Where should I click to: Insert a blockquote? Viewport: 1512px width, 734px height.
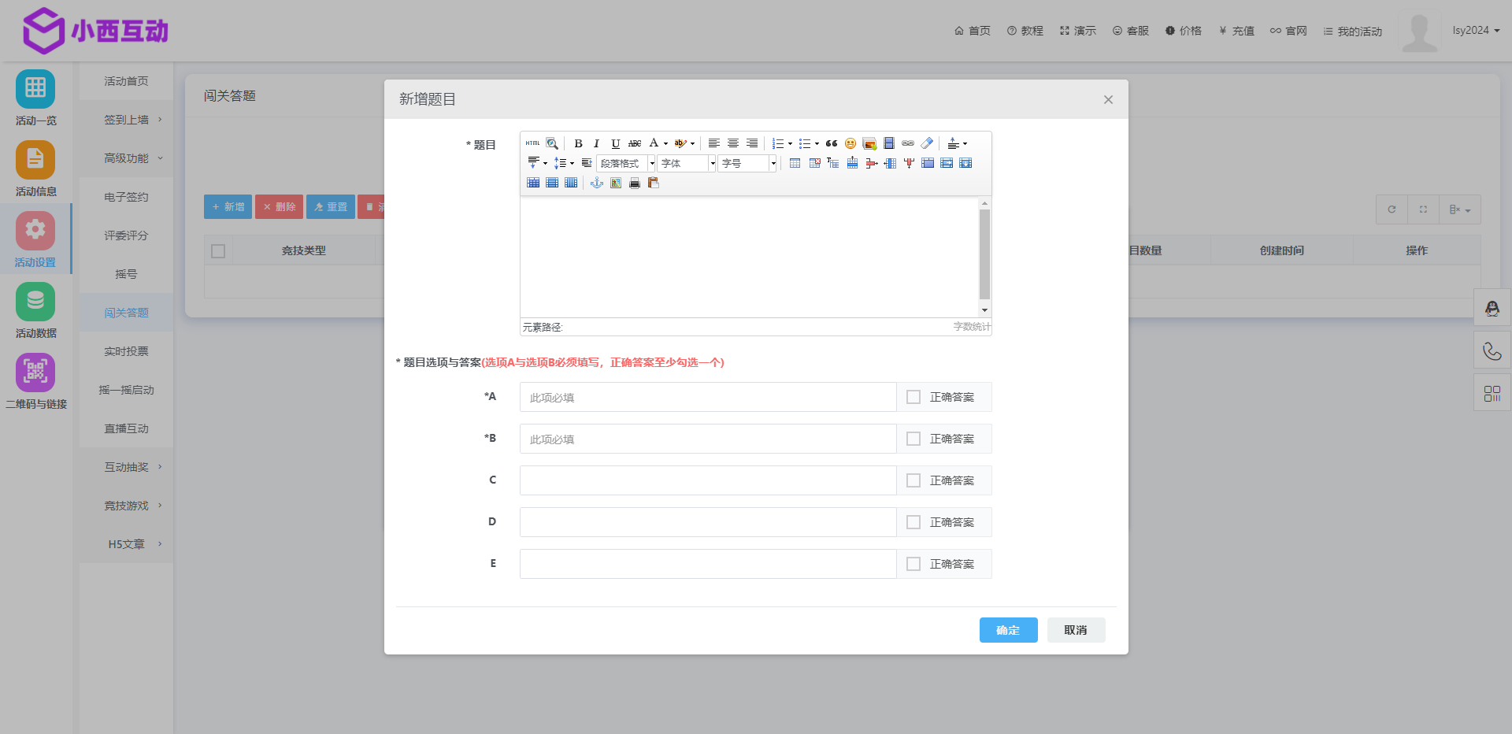[x=832, y=143]
